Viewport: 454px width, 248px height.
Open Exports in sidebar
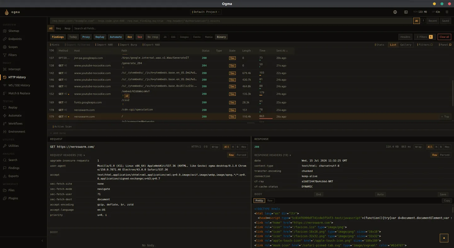click(13, 176)
